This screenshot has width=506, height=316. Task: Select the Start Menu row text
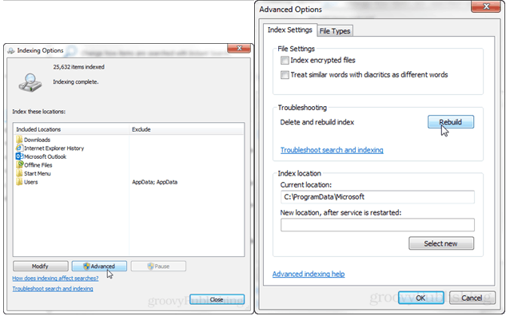click(38, 173)
